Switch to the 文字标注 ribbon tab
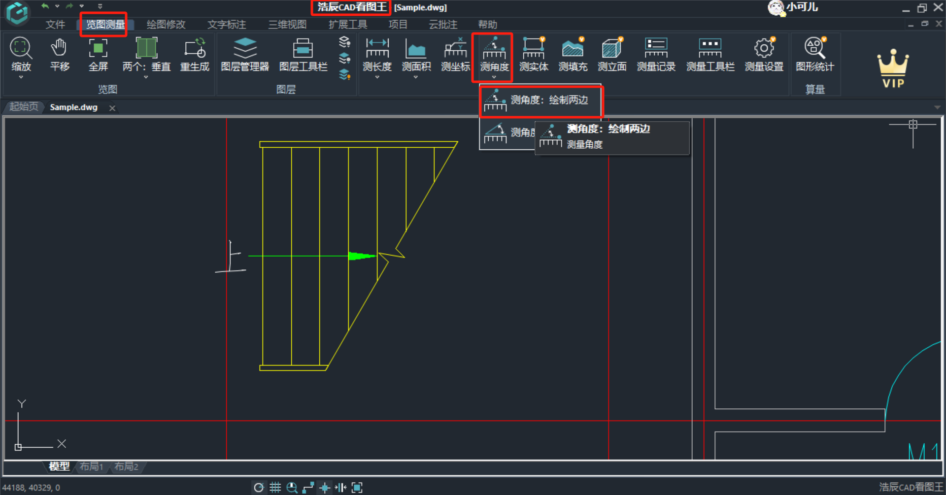946x495 pixels. pyautogui.click(x=227, y=24)
